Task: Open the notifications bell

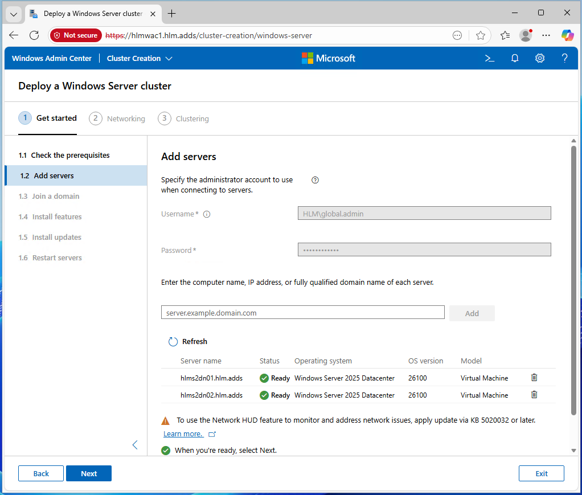Action: tap(515, 58)
